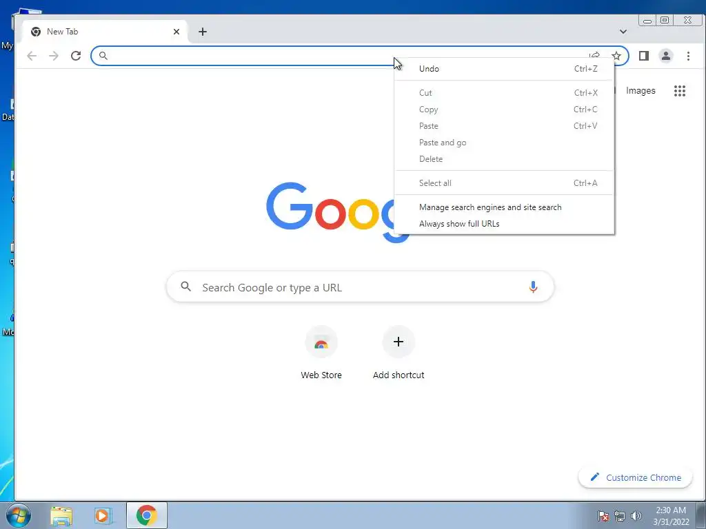Click the search box magnifier icon
The image size is (706, 529).
pos(186,287)
